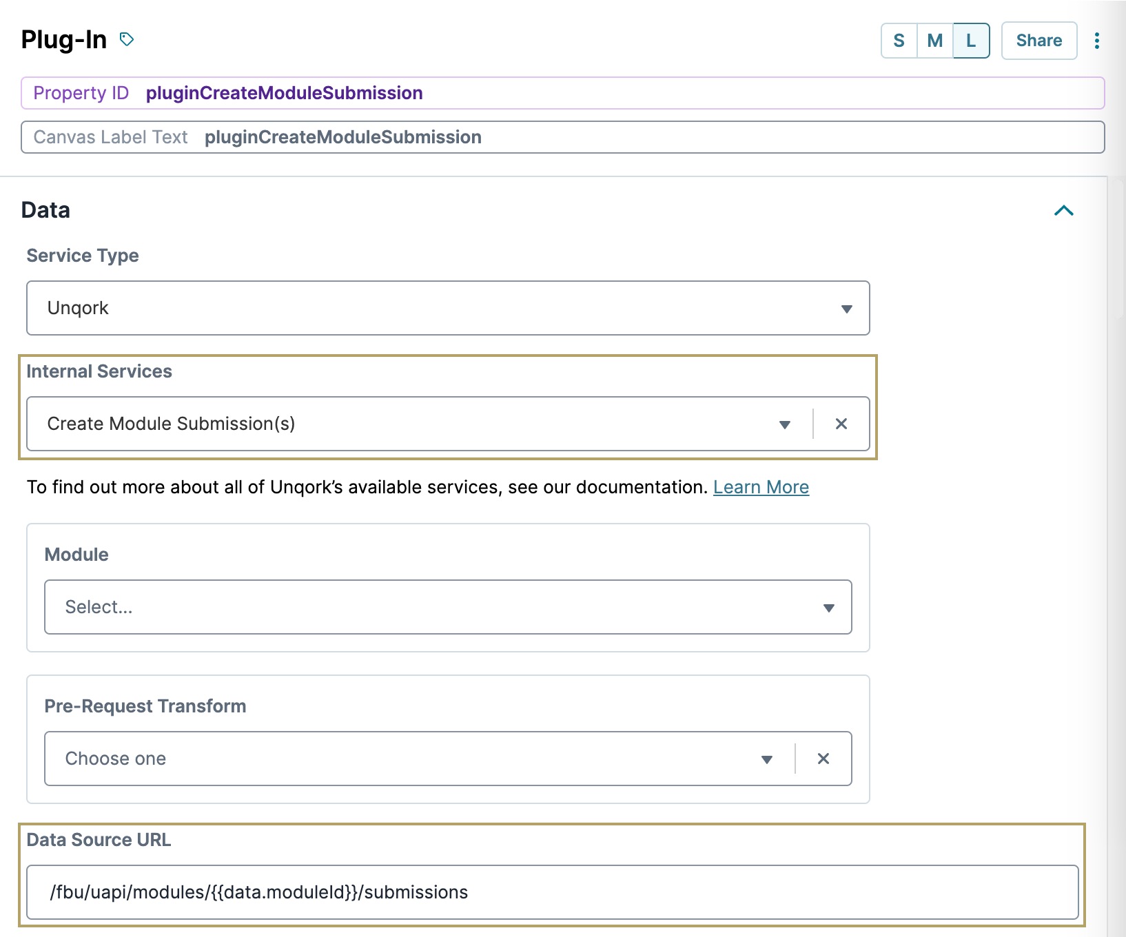Open the three-dot more options menu
Screen dimensions: 1126x937
(x=1097, y=41)
